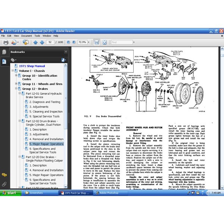Screen dimensions: 224x224
Task: Open the Find options dropdown arrow
Action: 134,42
